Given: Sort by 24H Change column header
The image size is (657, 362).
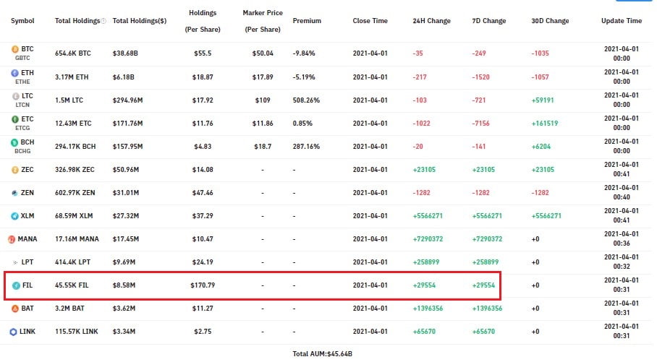Looking at the screenshot, I should (431, 21).
